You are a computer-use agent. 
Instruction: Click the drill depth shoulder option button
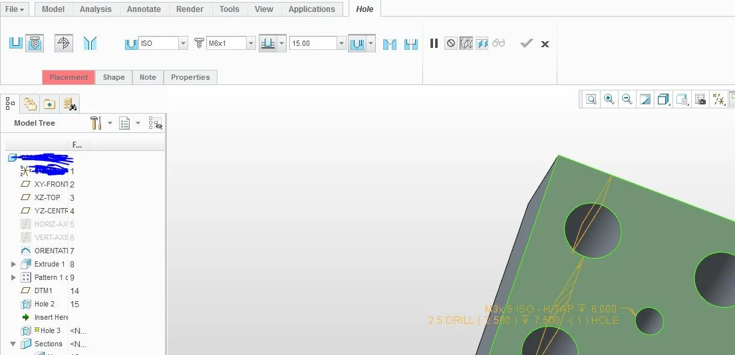(357, 43)
